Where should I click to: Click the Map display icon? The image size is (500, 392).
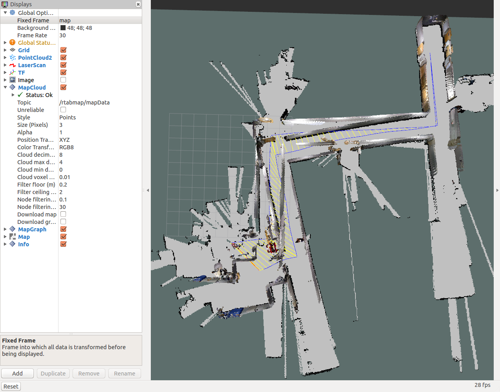pyautogui.click(x=13, y=237)
